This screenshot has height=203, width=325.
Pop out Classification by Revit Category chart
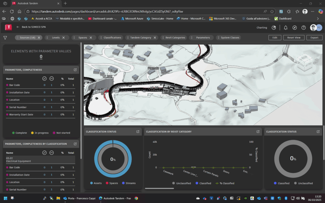click(x=258, y=132)
